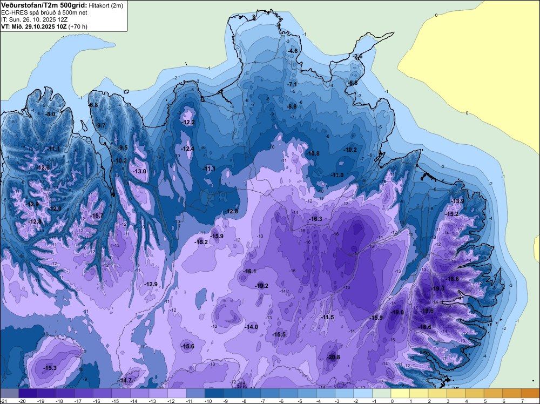Click the legend swatch above the -12 label
540x404 pixels.
coord(177,393)
